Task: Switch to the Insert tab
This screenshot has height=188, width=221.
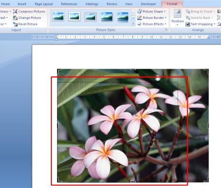Action: [22, 4]
